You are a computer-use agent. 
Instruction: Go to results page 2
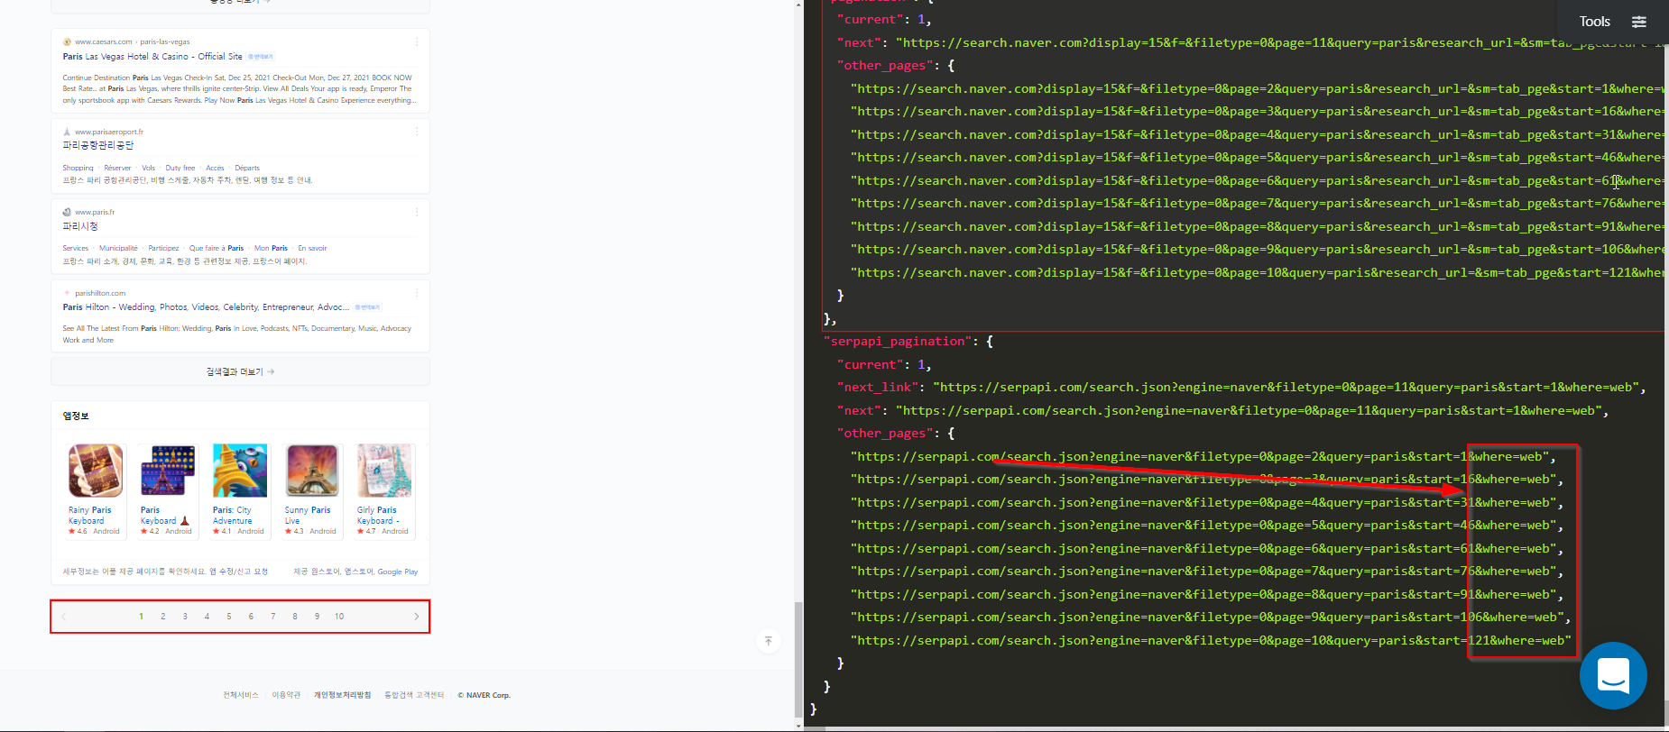click(x=163, y=617)
